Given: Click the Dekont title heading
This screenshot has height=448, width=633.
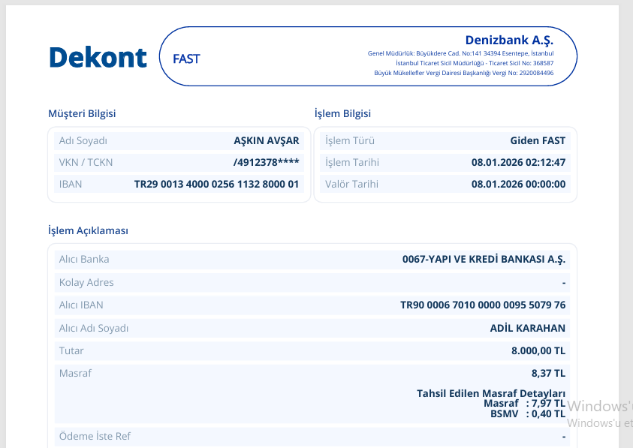Looking at the screenshot, I should [x=98, y=57].
